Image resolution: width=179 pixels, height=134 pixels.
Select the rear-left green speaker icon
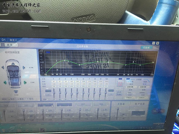pyautogui.click(x=5, y=83)
